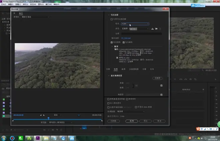220x141 pixels.
Task: Switch to the 源 tab
Action: pyautogui.click(x=14, y=13)
